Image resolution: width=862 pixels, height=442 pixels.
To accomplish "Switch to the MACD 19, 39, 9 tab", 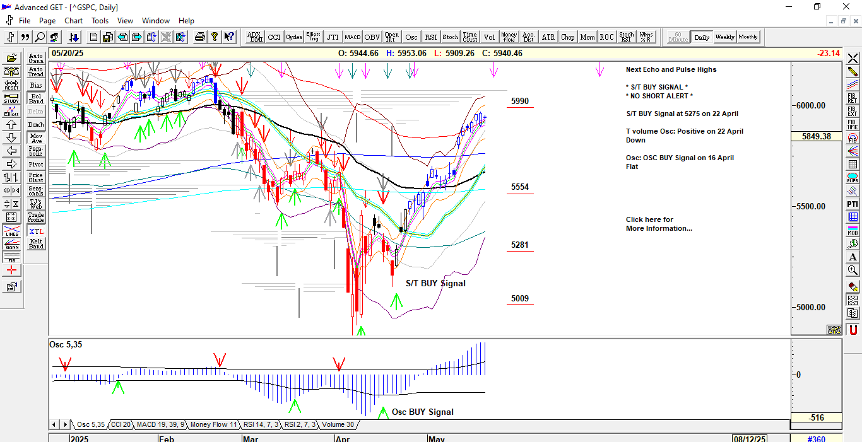I will 160,425.
